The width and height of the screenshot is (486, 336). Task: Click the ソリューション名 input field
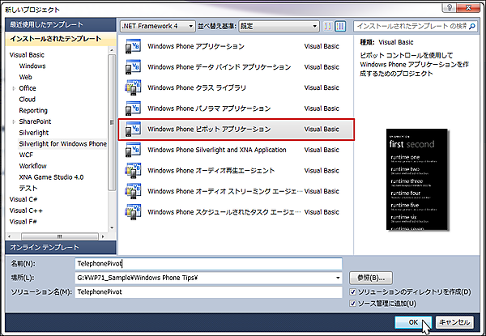point(208,292)
